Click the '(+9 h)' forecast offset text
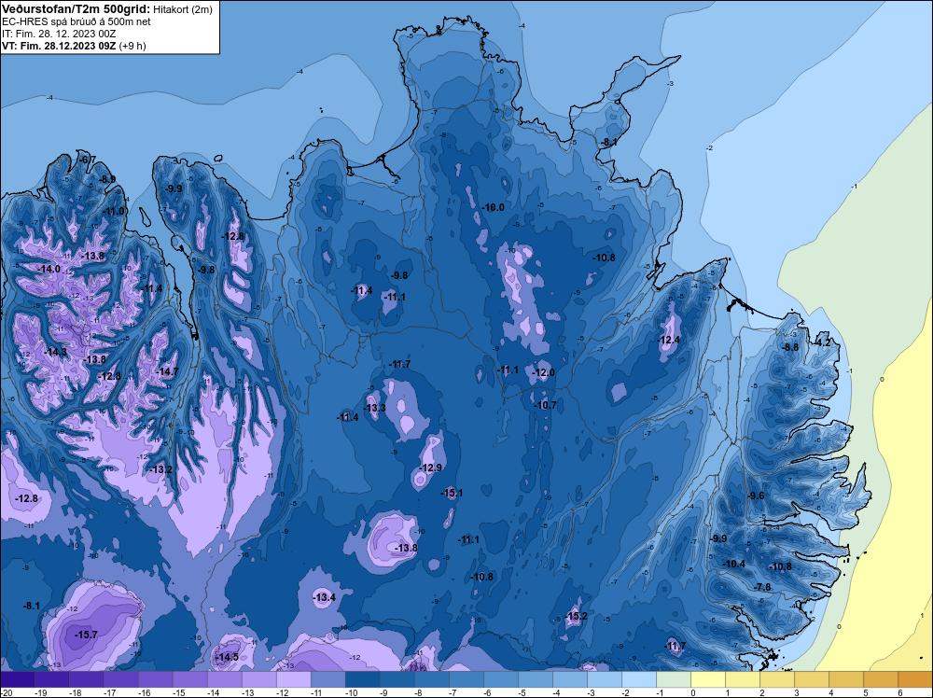Image resolution: width=933 pixels, height=698 pixels. pyautogui.click(x=132, y=46)
